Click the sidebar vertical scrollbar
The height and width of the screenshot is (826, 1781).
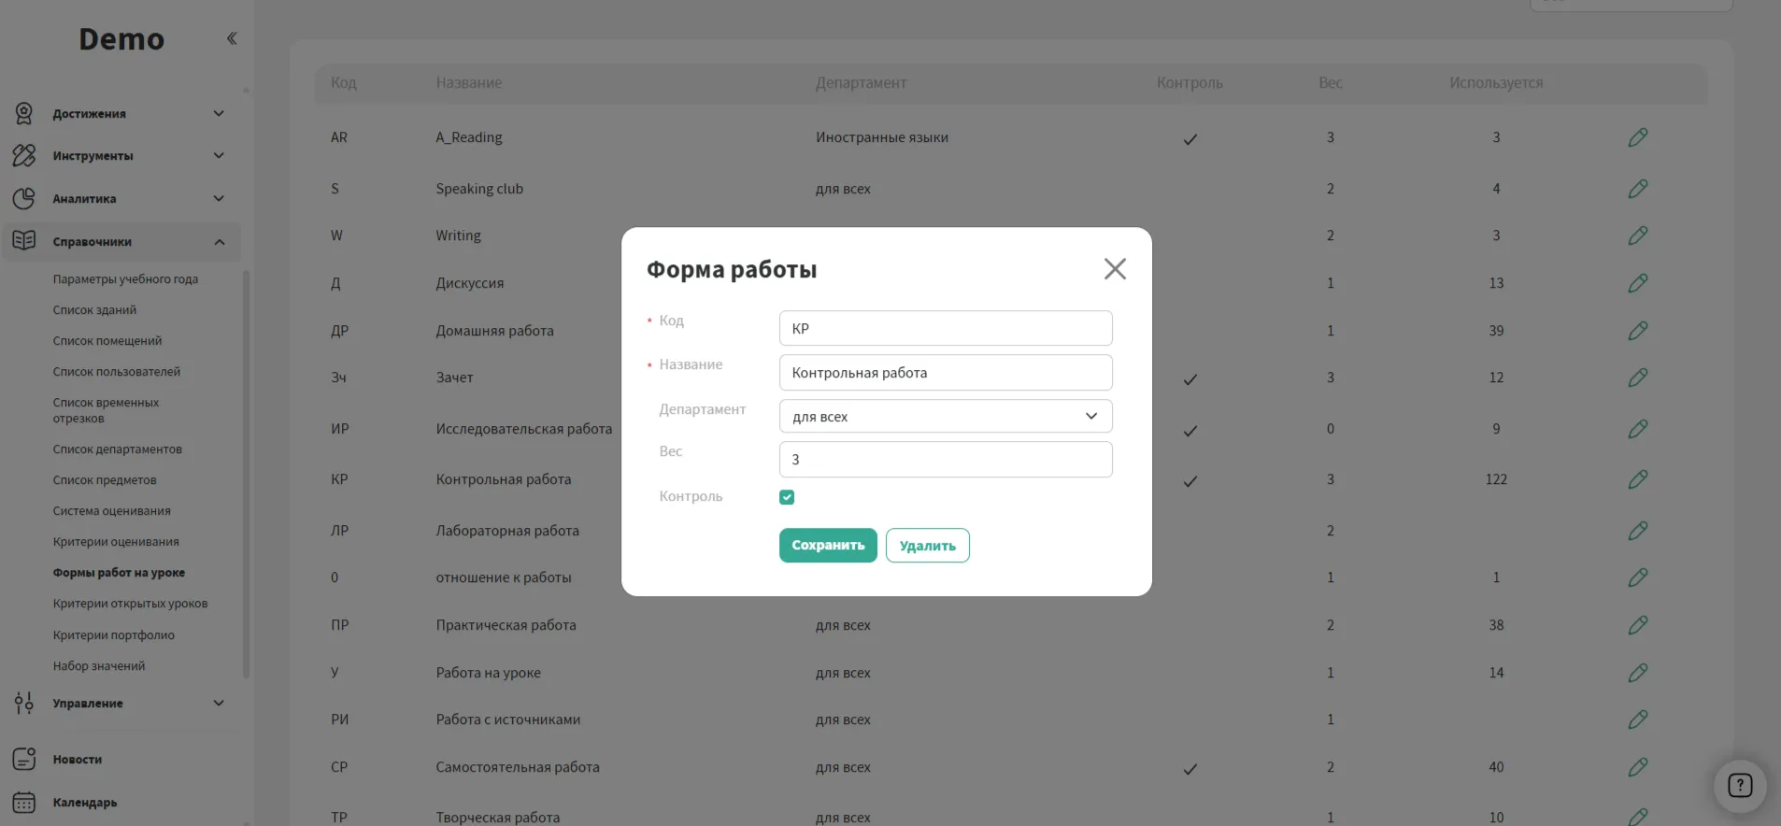pos(246,467)
